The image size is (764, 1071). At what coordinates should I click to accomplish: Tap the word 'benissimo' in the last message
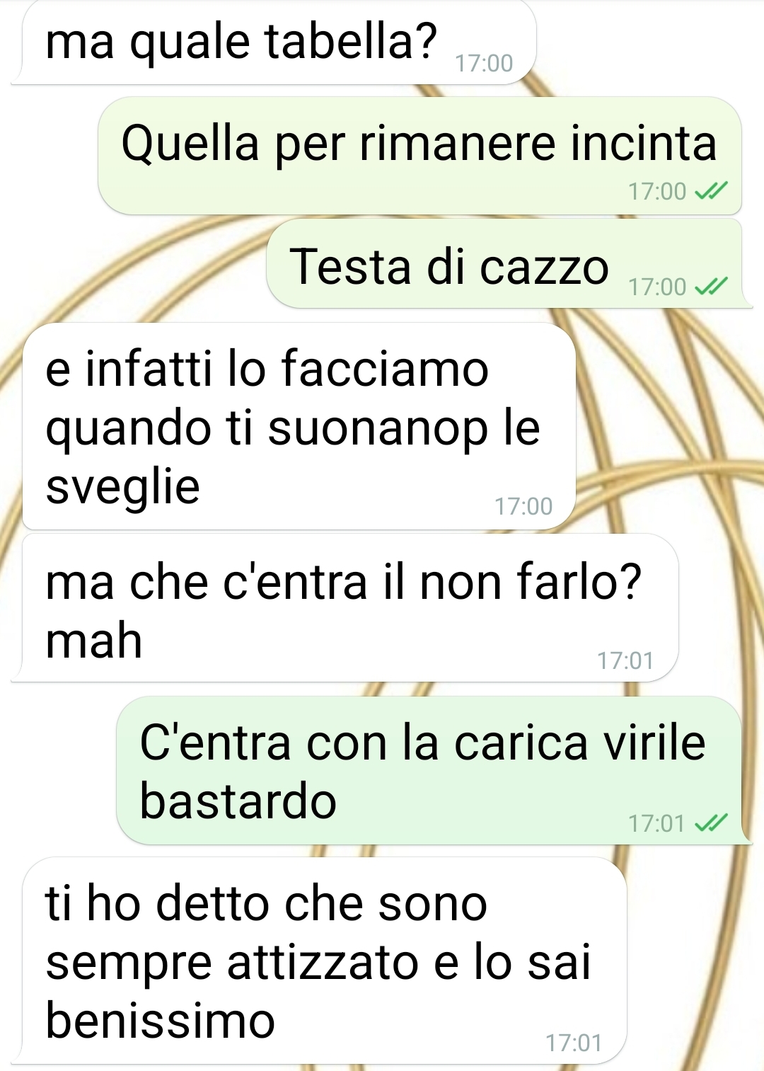coord(160,1021)
